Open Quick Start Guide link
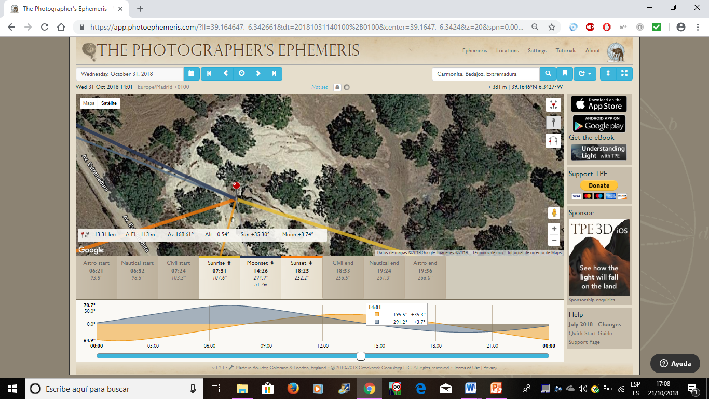The height and width of the screenshot is (399, 709). tap(591, 333)
